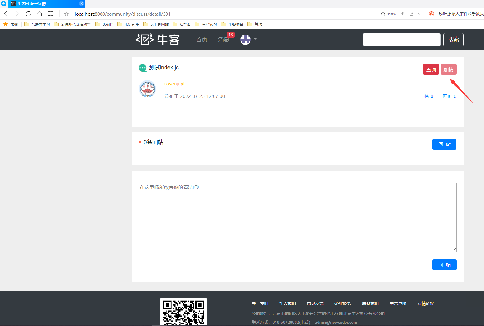Open the 加入我们 footer link
Viewport: 484px width, 326px height.
pyautogui.click(x=287, y=303)
